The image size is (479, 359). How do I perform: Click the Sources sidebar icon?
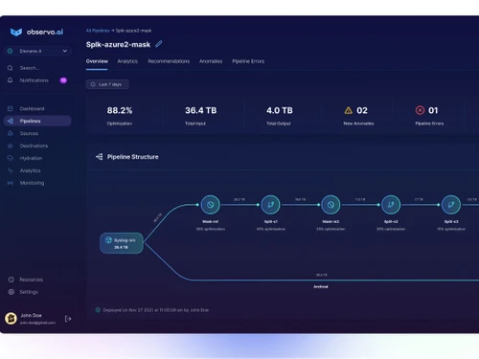point(11,133)
